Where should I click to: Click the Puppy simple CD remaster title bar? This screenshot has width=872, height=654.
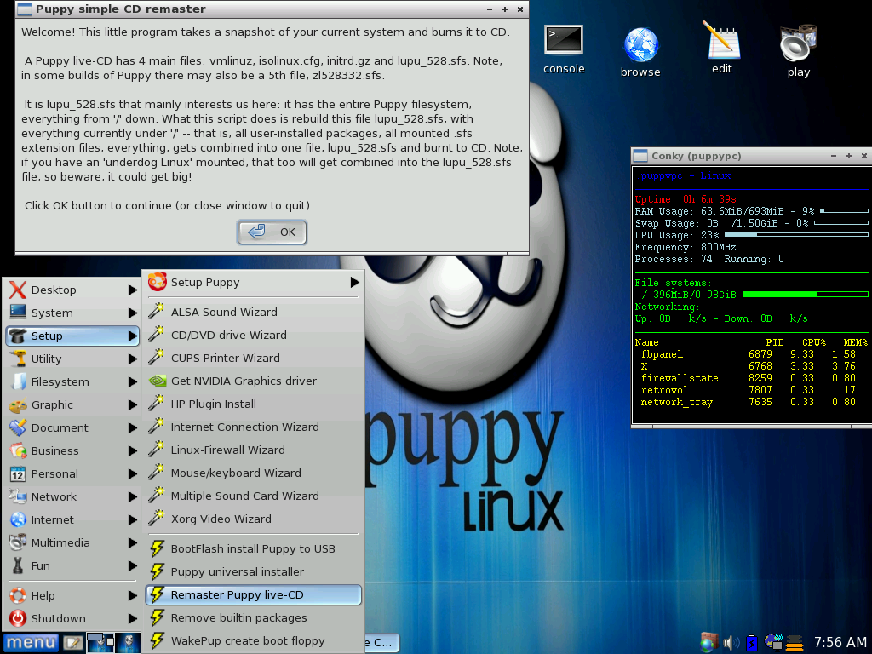(x=272, y=9)
